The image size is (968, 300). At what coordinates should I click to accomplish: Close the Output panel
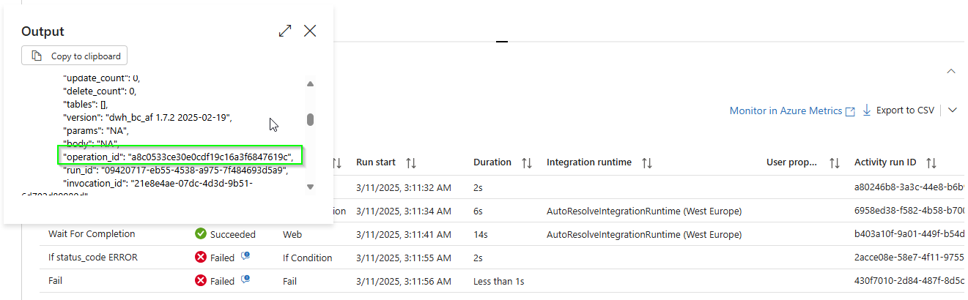pos(310,31)
